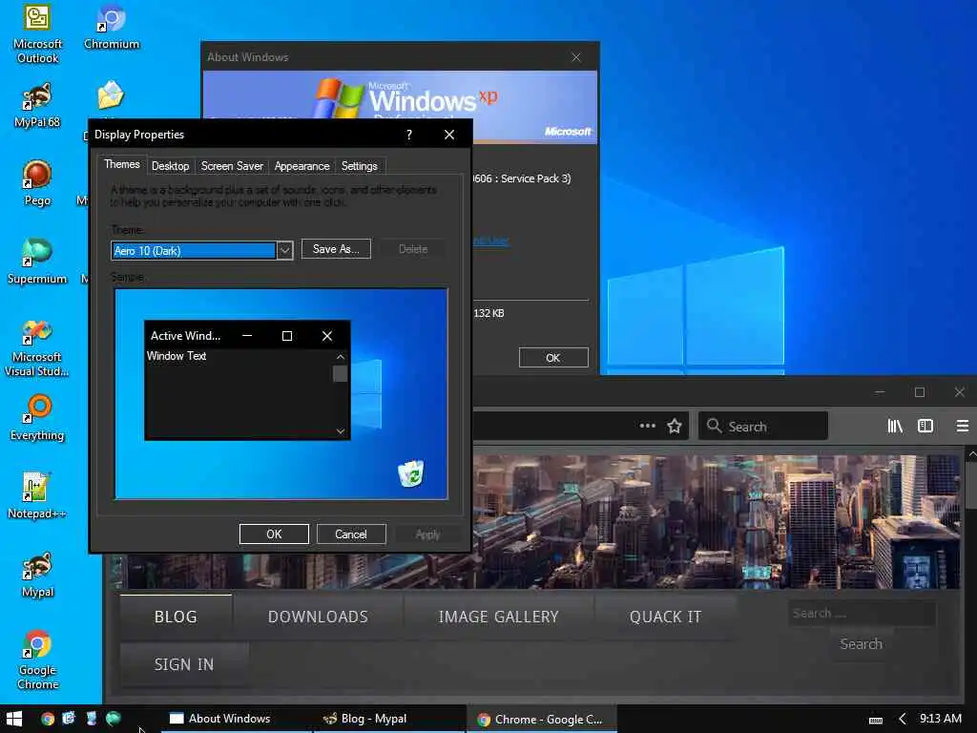Switch to the Desktop tab

pyautogui.click(x=170, y=166)
